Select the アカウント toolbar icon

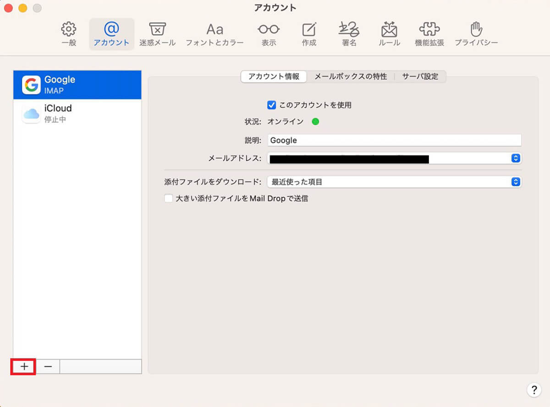pos(111,34)
